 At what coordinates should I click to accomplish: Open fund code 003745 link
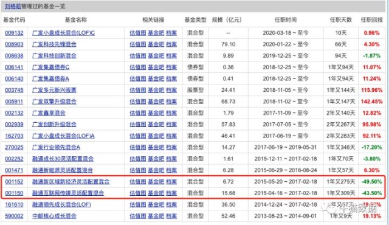pos(14,90)
